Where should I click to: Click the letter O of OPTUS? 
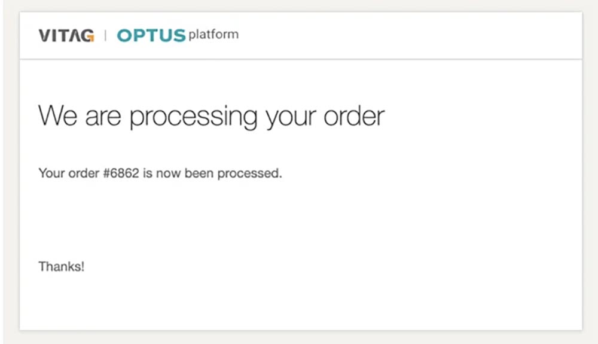[125, 36]
